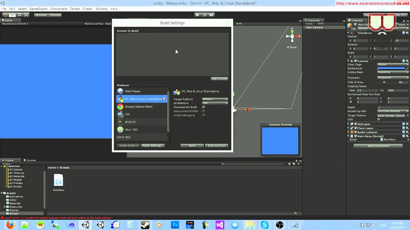
Task: Click the Build And Run button
Action: coord(217,146)
